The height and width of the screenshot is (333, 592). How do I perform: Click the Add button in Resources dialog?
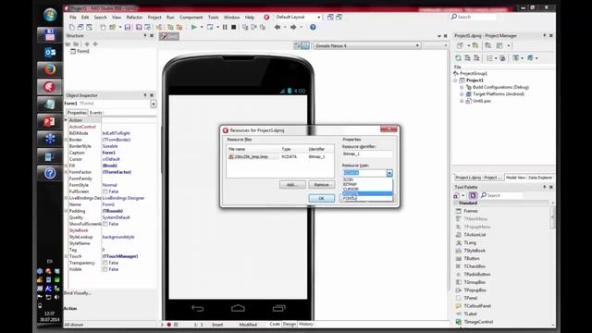pyautogui.click(x=292, y=185)
